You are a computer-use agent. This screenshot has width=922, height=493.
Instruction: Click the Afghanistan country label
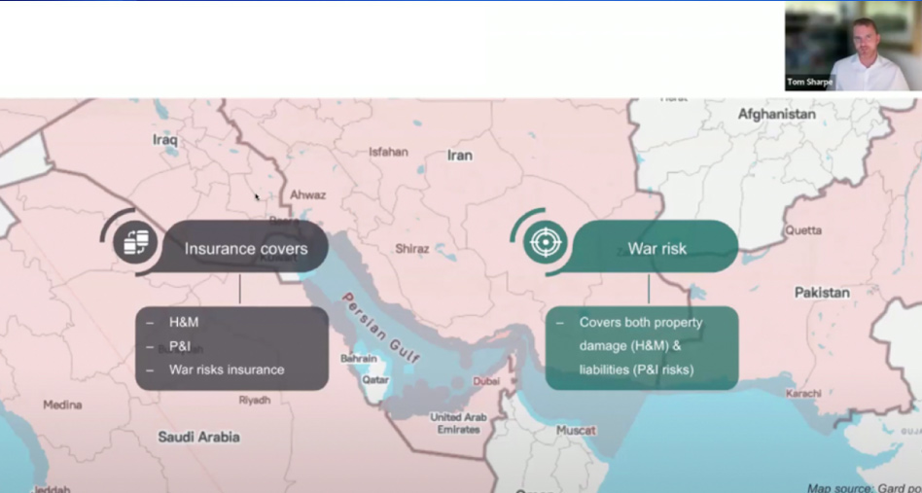pyautogui.click(x=776, y=114)
